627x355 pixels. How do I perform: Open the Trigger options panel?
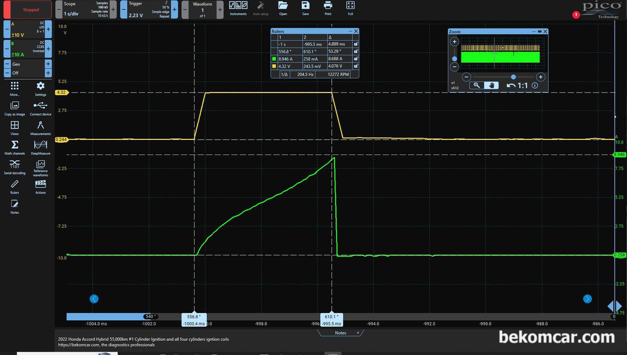point(149,9)
